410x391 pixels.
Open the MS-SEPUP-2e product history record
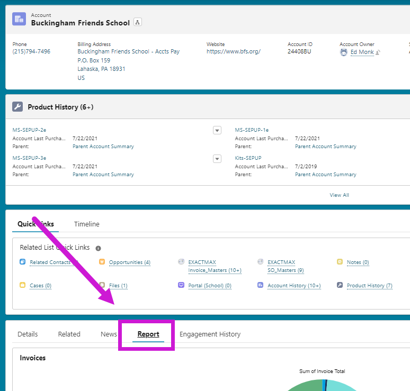coord(29,130)
